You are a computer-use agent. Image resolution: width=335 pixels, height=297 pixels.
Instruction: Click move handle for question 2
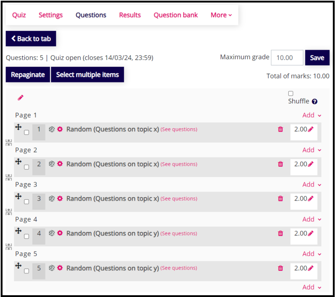(x=18, y=161)
